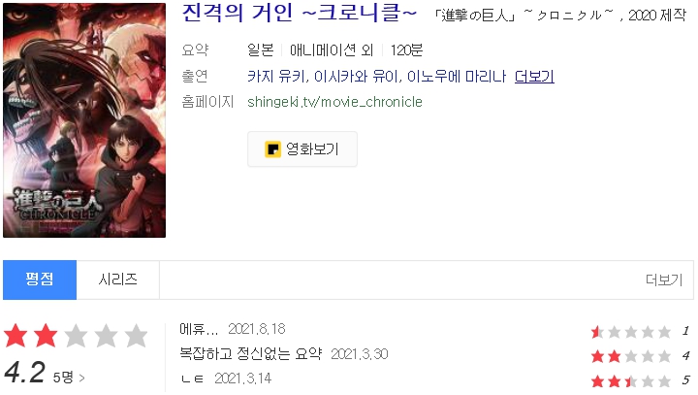
Task: Open the review 복잡하고 정신없는 요약
Action: click(x=251, y=354)
